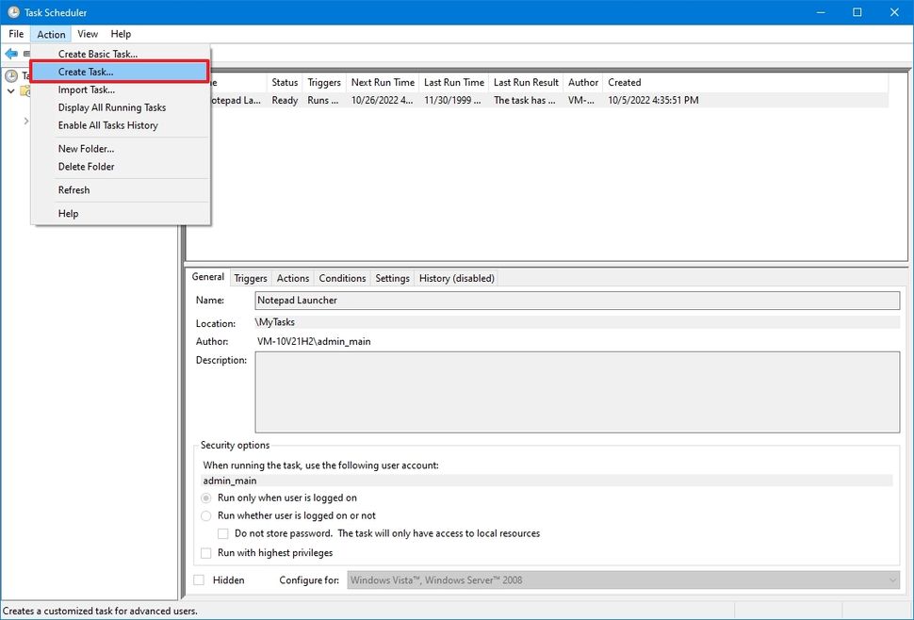
Task: Enable "Run with highest privileges"
Action: [x=205, y=553]
